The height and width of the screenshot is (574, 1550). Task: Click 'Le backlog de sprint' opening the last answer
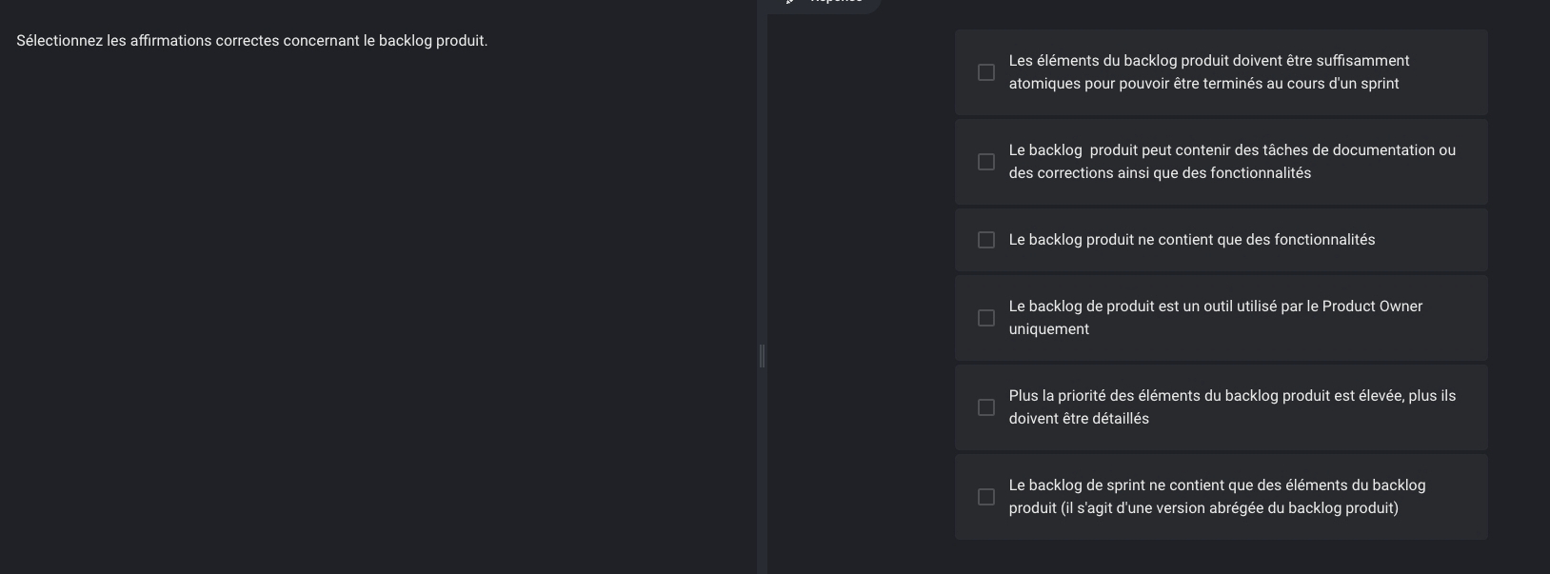(x=1077, y=485)
